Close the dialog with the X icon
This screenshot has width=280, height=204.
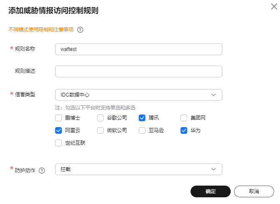(x=274, y=7)
